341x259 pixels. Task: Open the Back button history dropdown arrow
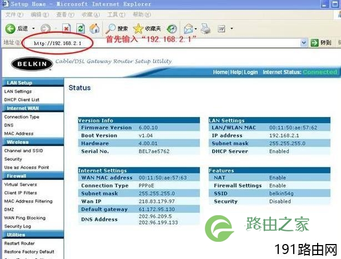(x=33, y=28)
